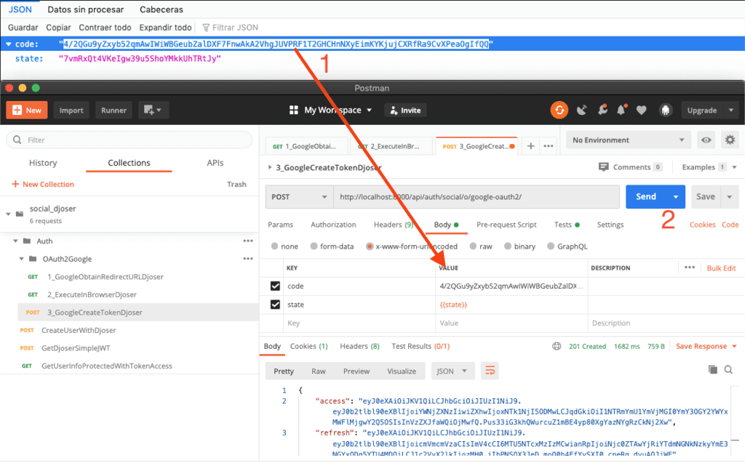Image resolution: width=745 pixels, height=463 pixels.
Task: Open the No Environment dropdown
Action: point(629,140)
